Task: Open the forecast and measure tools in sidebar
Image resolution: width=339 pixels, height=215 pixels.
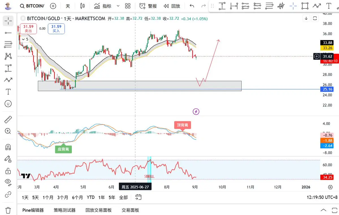Action: (8, 68)
